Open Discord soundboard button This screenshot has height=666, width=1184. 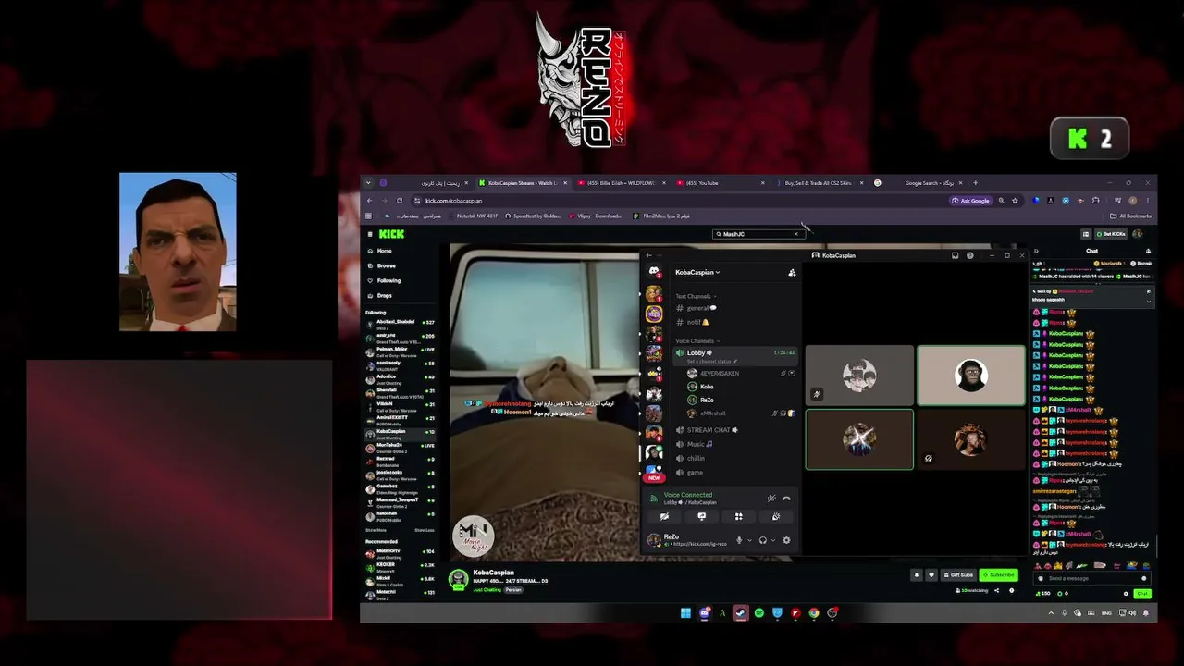click(x=776, y=516)
